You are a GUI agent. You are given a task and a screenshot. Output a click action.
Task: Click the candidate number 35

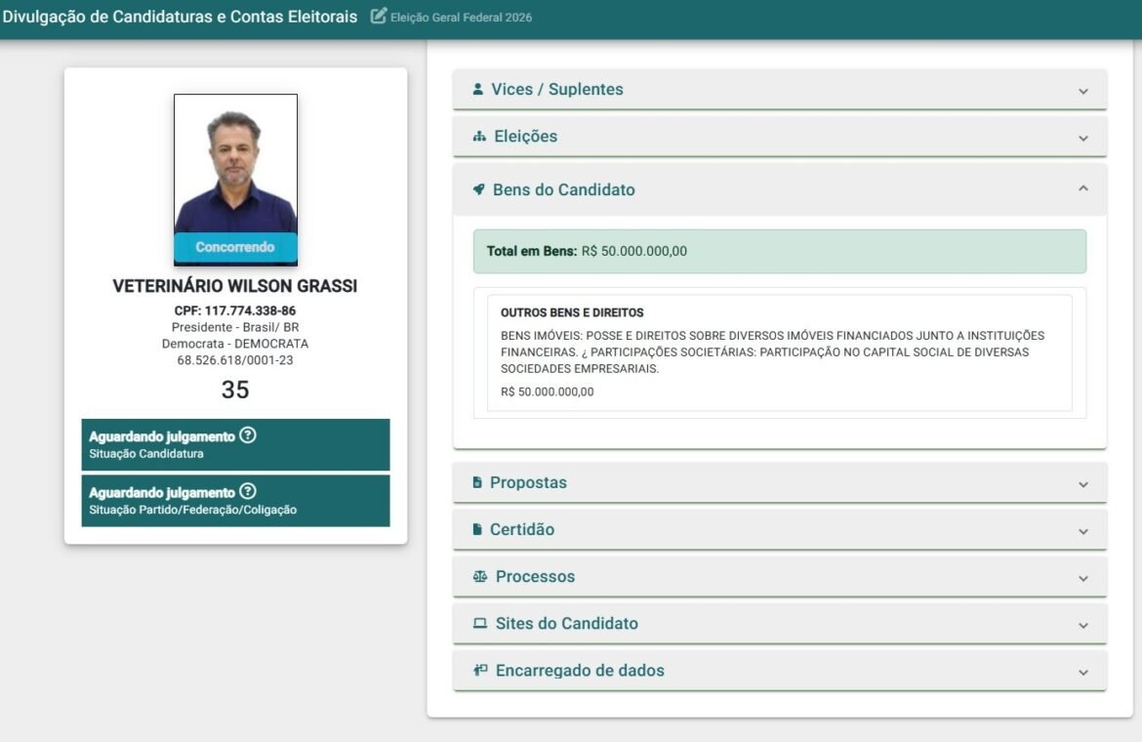tap(235, 390)
